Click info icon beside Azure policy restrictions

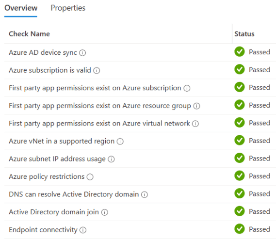tap(90, 177)
